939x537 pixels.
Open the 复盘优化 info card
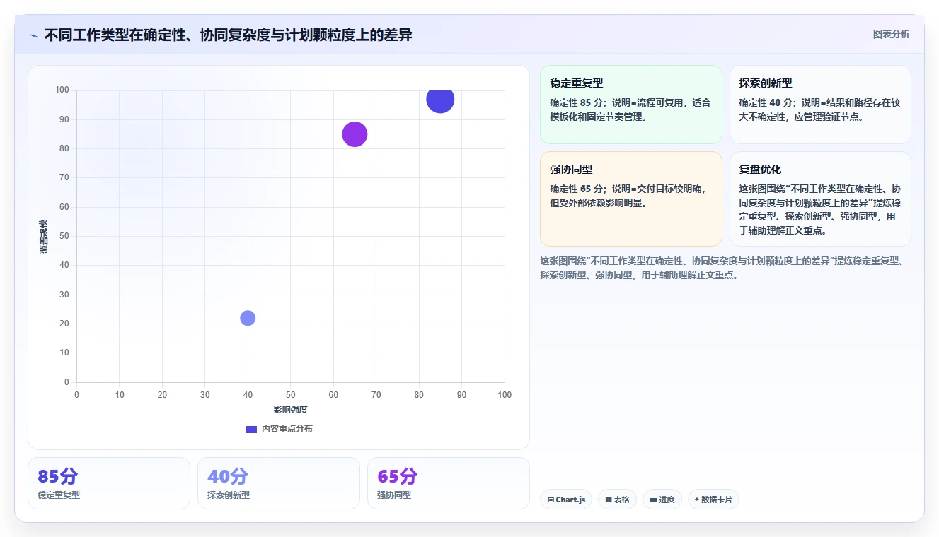[820, 199]
